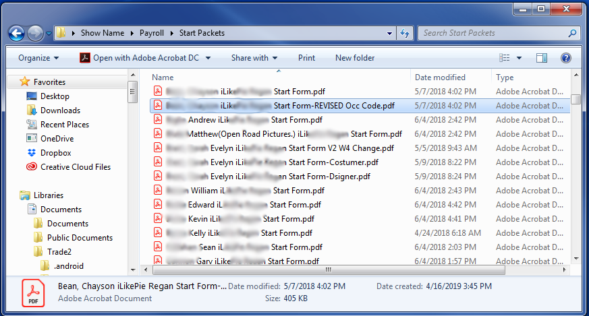Image resolution: width=589 pixels, height=316 pixels.
Task: Sort files by Date modified column
Action: 440,77
